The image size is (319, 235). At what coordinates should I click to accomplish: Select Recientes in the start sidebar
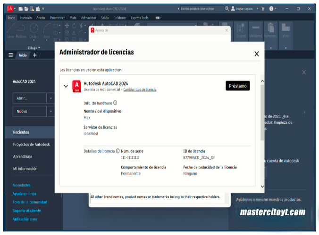30,132
